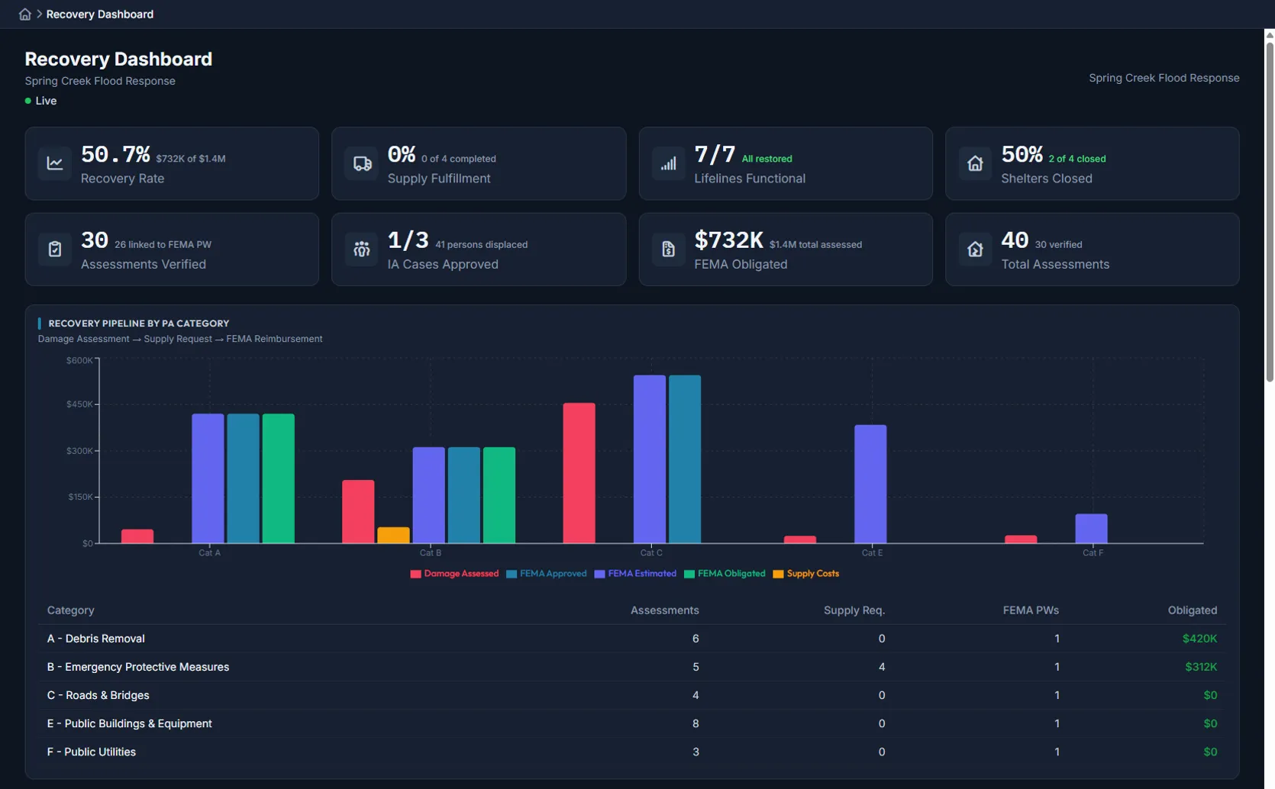Click the Shelters Closed house icon
The image size is (1275, 789).
click(975, 163)
